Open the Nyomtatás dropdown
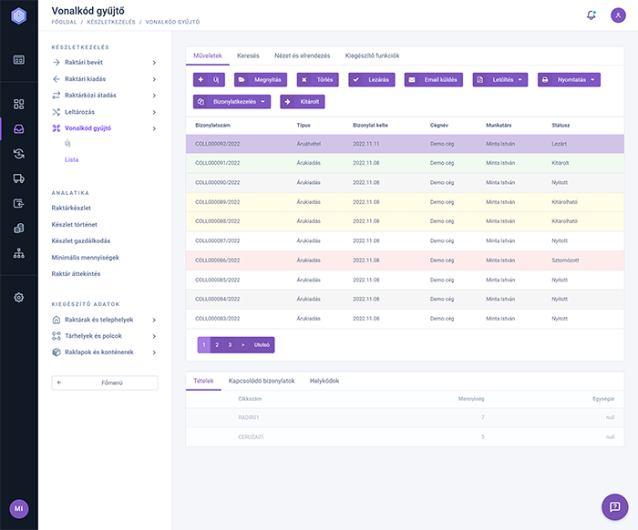 [x=569, y=80]
